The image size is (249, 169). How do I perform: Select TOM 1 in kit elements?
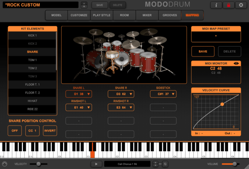pyautogui.click(x=32, y=60)
